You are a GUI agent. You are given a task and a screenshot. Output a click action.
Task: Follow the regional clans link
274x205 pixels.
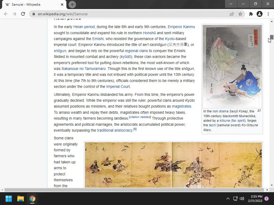coord(136,51)
